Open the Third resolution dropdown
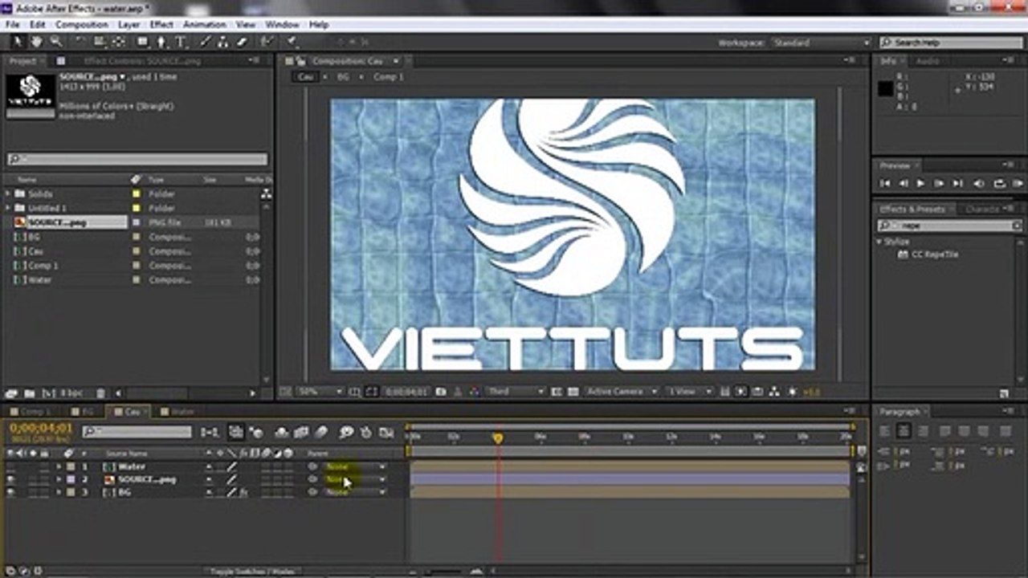The width and height of the screenshot is (1028, 578). click(x=516, y=392)
